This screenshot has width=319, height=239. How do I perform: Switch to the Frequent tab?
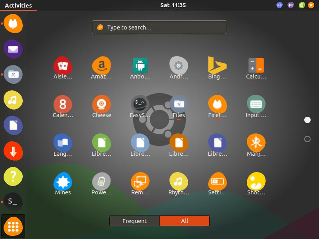tap(134, 221)
